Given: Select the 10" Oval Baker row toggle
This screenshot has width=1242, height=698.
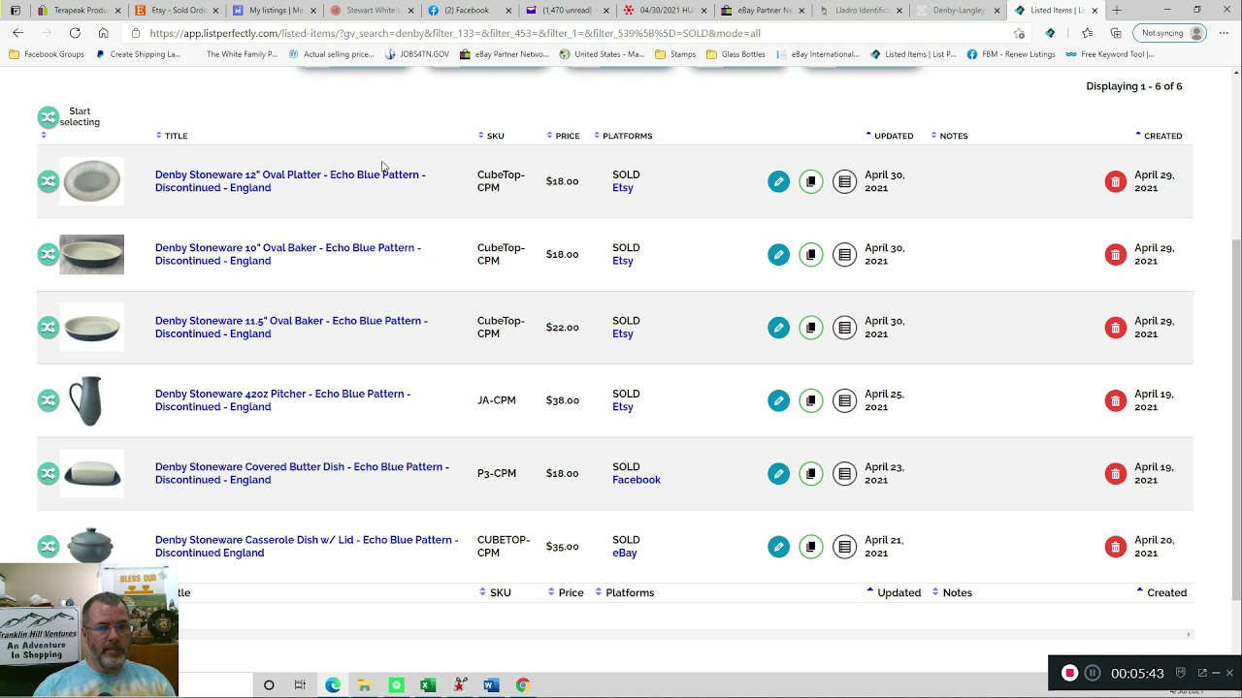Looking at the screenshot, I should coord(49,254).
